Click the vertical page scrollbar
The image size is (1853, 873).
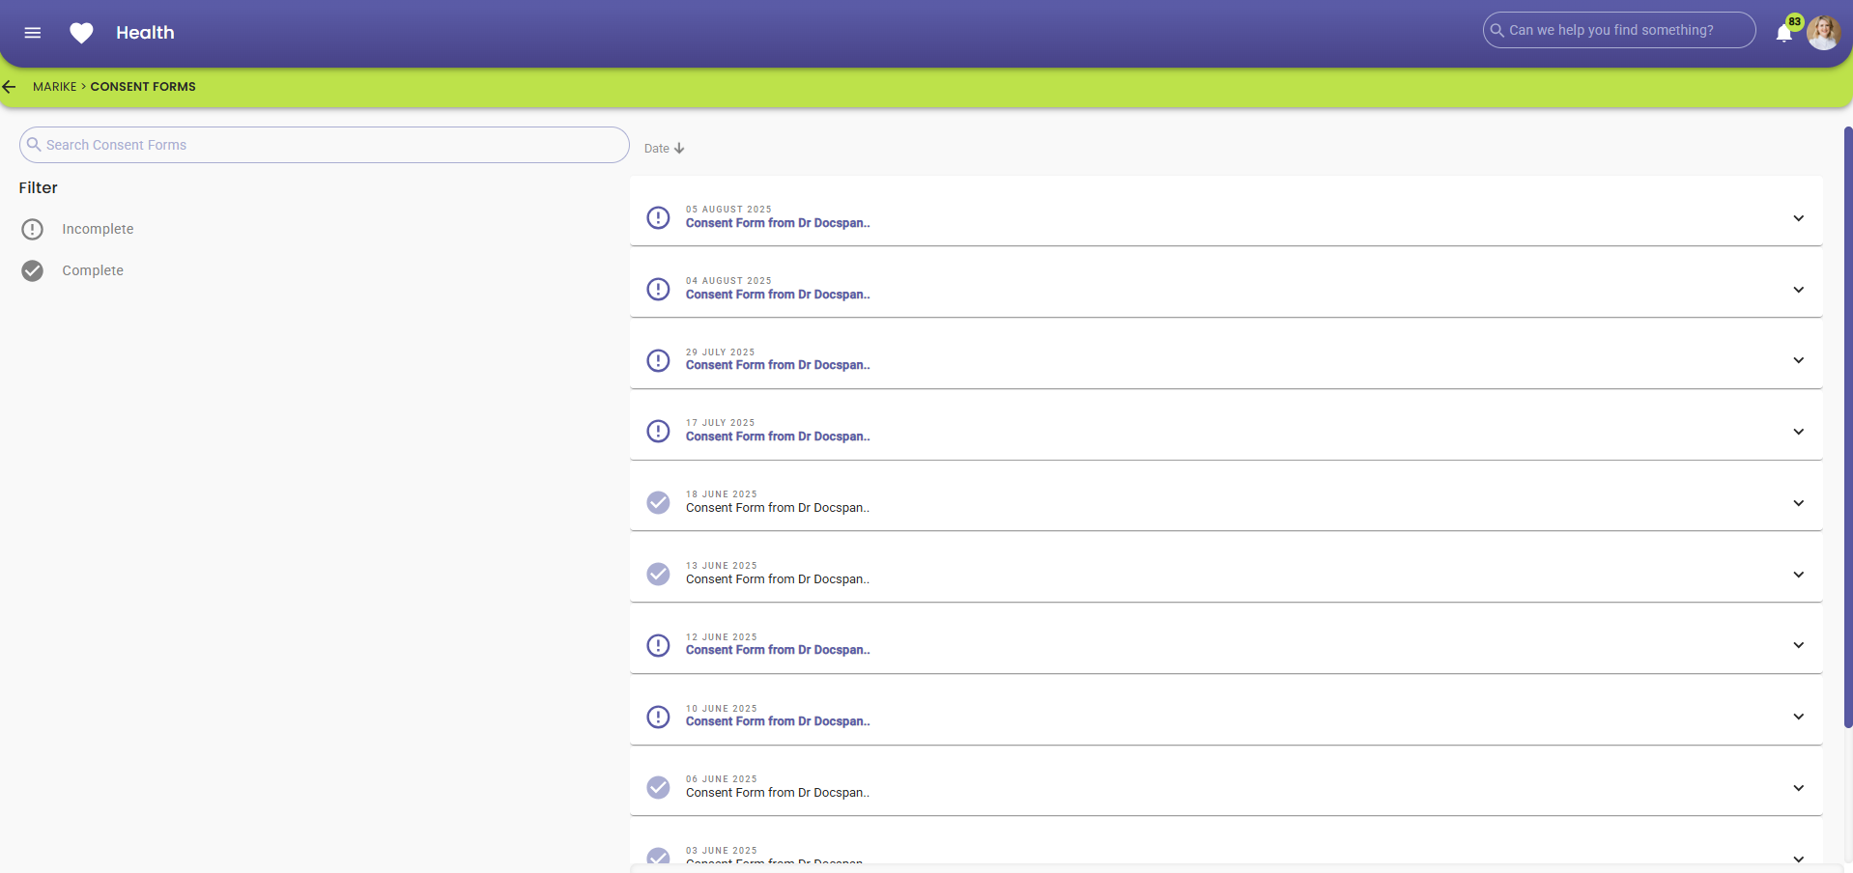coord(1847,425)
